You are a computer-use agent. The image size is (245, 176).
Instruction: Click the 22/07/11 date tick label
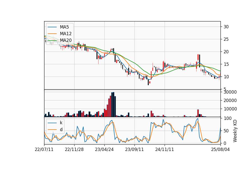click(x=44, y=149)
